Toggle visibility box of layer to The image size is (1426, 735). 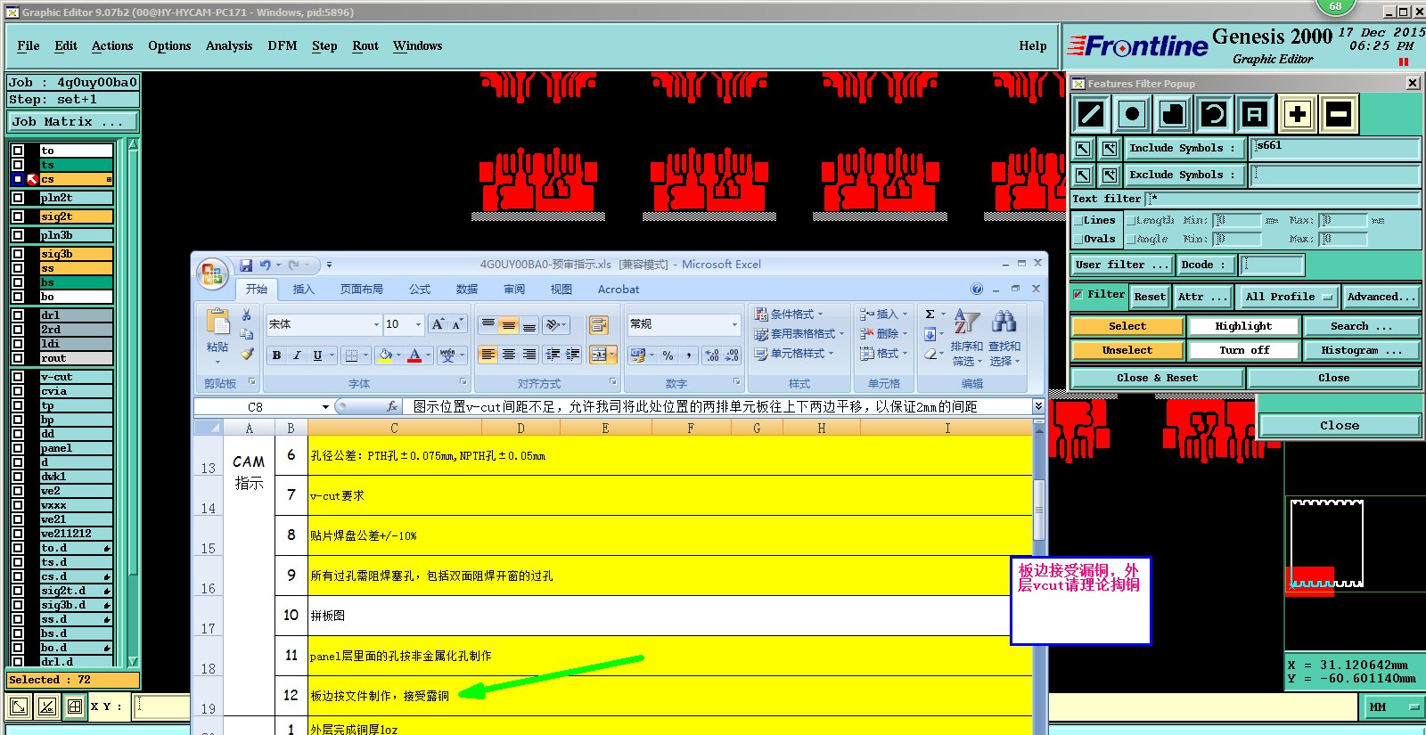click(18, 151)
